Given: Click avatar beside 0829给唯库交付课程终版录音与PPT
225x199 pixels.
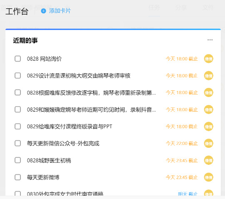Looking at the screenshot, I should pos(208,127).
